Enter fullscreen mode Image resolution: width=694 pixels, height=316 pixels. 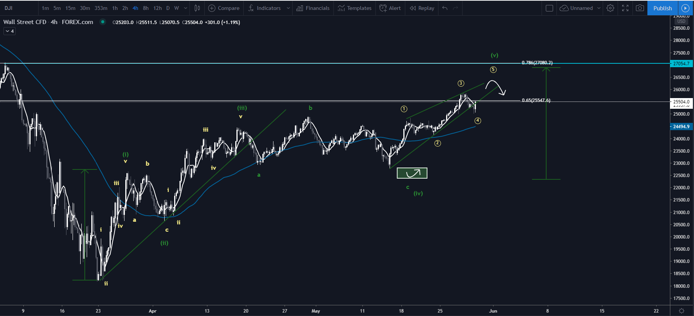[625, 8]
